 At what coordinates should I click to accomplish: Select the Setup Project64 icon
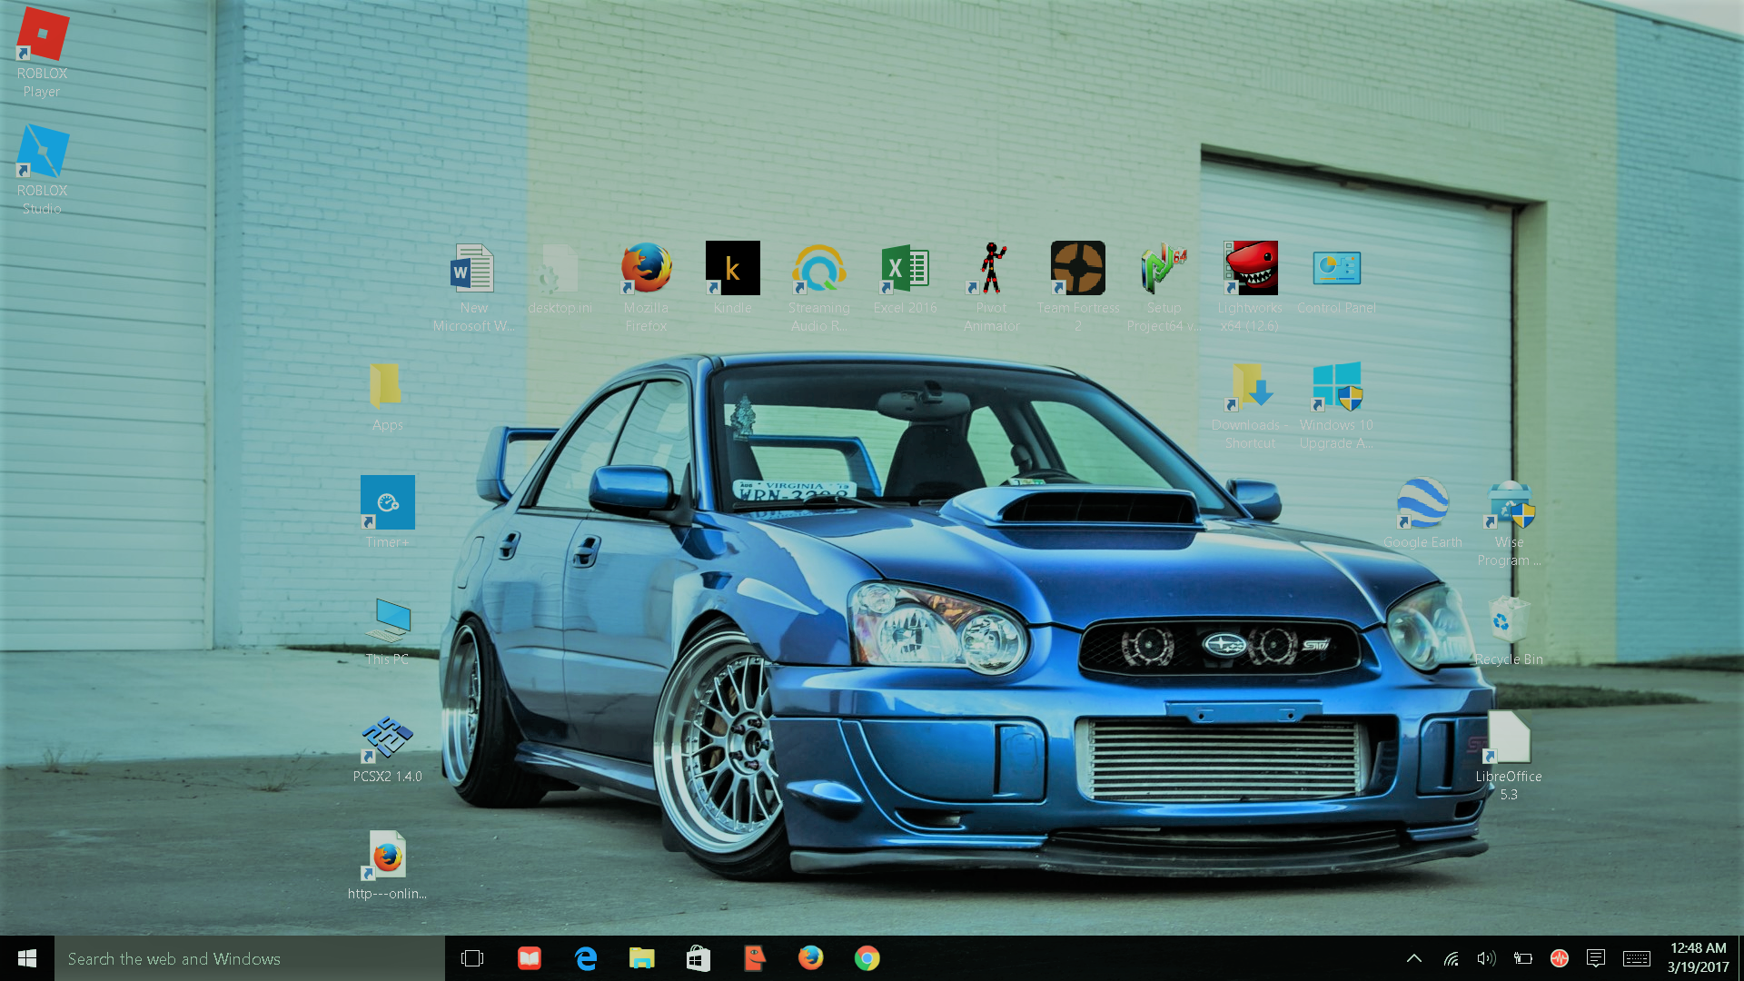[1164, 286]
